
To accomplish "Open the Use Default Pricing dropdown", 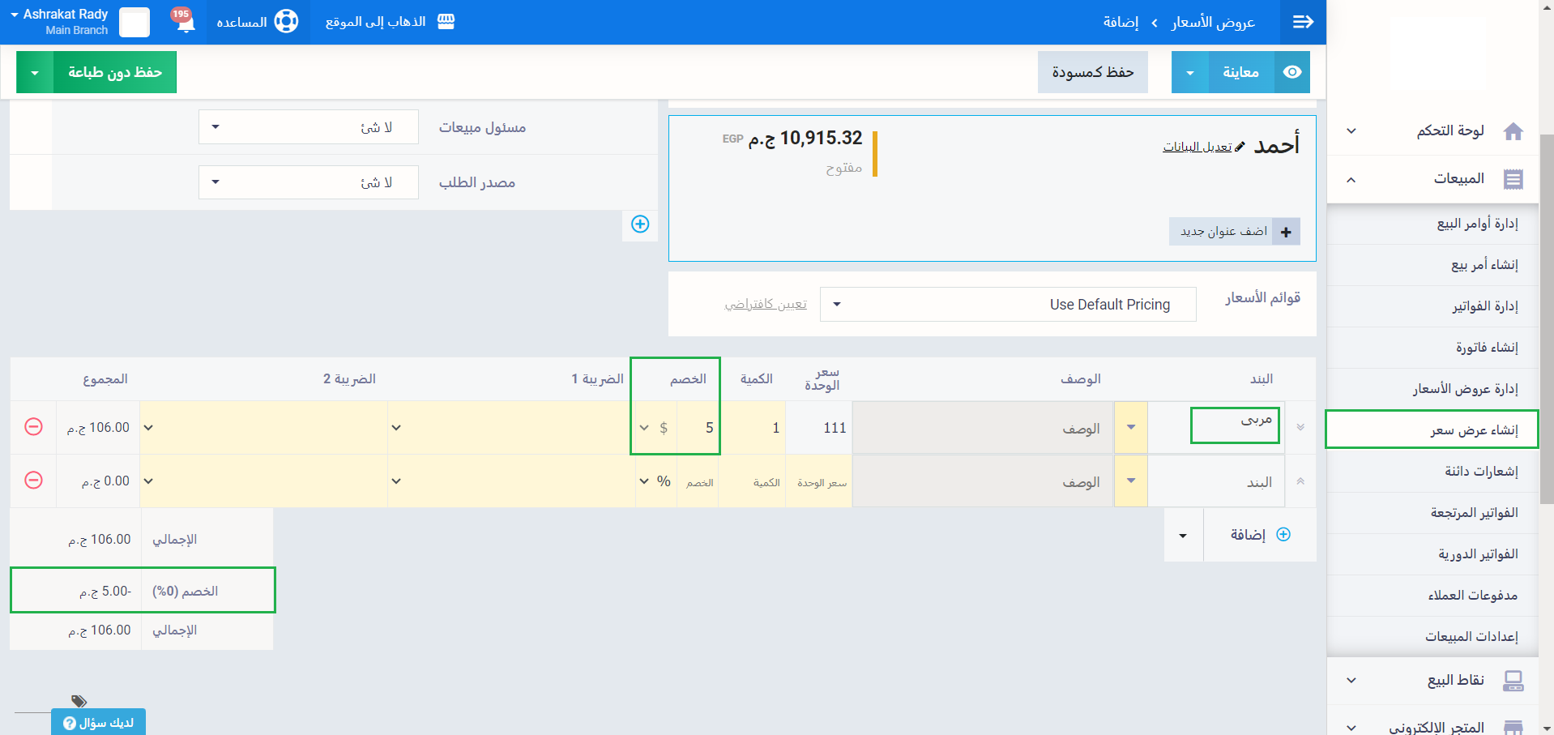I will (1007, 305).
